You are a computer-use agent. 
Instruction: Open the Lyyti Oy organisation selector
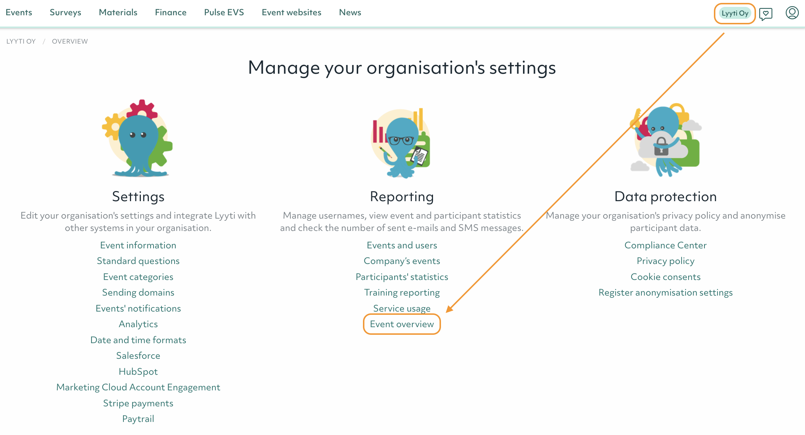735,13
